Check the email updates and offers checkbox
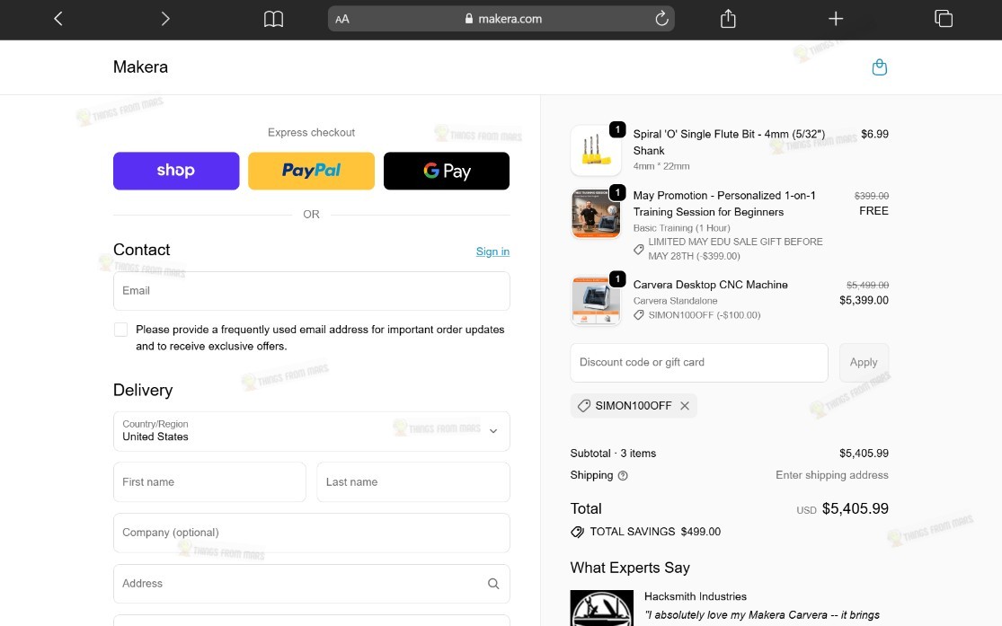Screen dimensions: 1002x626 click(120, 330)
